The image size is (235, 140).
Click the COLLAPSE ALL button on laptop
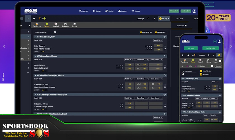pyautogui.click(x=146, y=32)
